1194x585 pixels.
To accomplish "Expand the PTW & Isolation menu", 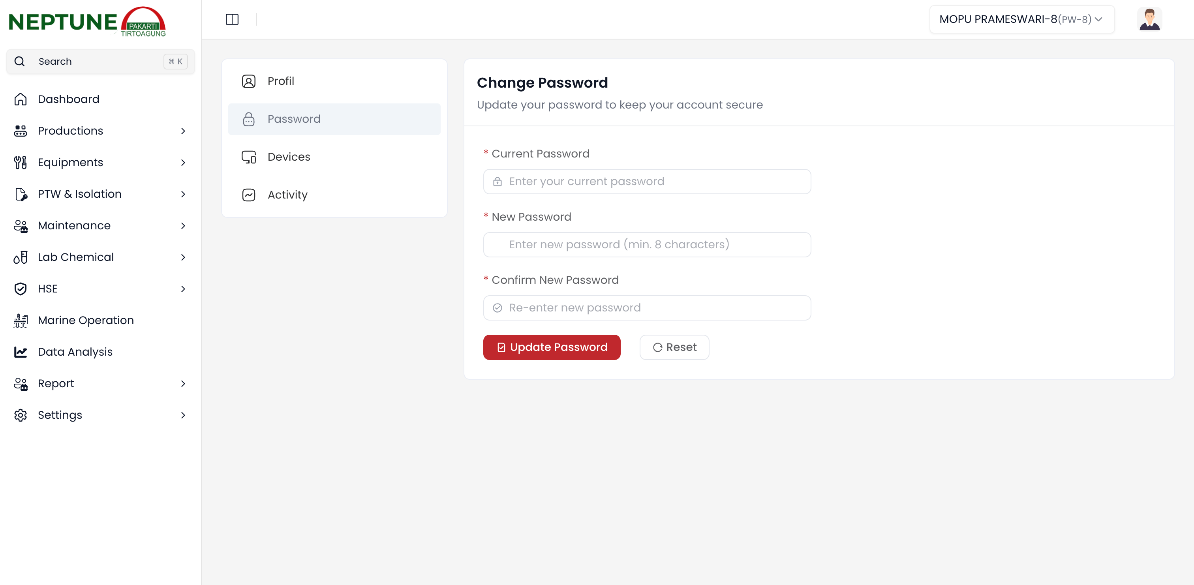I will (x=184, y=194).
